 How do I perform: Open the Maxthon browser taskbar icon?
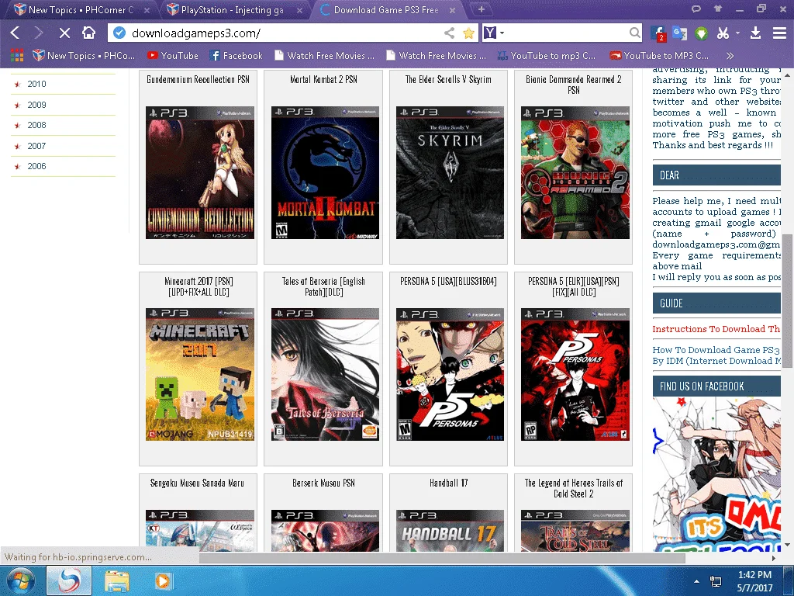[x=69, y=580]
